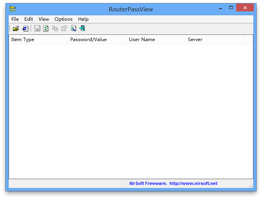This screenshot has width=262, height=199.
Task: Maximize the RouterPassView window
Action: tap(231, 8)
